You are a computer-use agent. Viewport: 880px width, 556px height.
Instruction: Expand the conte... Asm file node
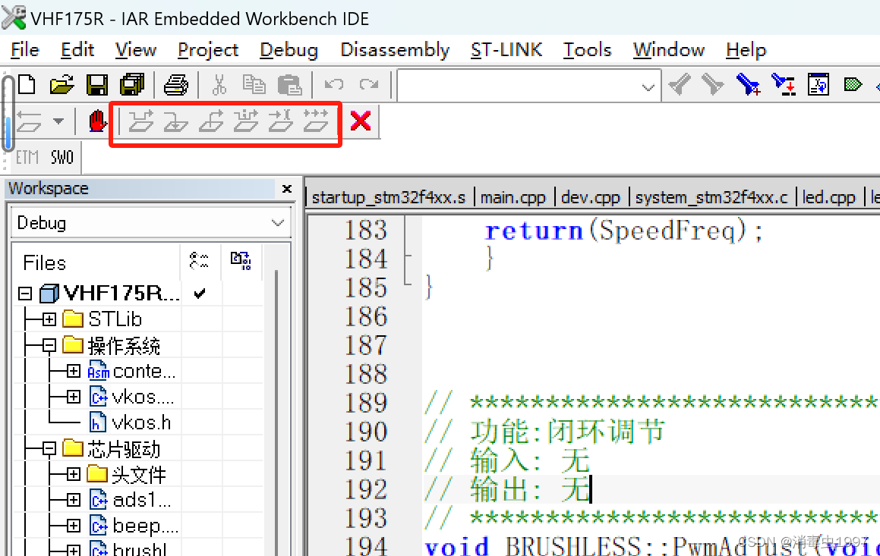point(74,371)
